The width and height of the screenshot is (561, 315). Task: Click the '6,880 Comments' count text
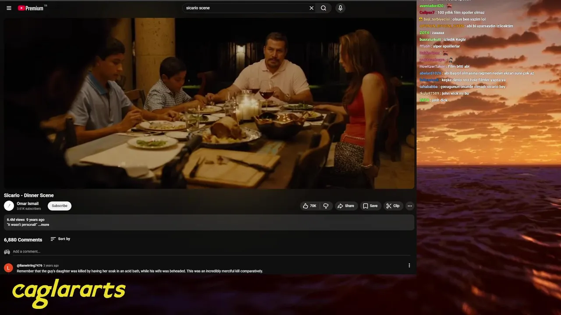click(23, 240)
